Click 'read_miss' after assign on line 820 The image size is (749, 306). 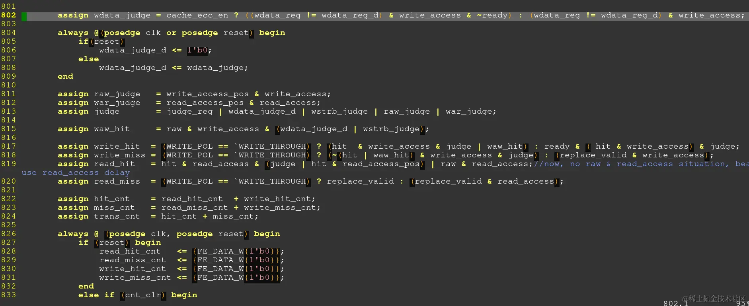117,181
